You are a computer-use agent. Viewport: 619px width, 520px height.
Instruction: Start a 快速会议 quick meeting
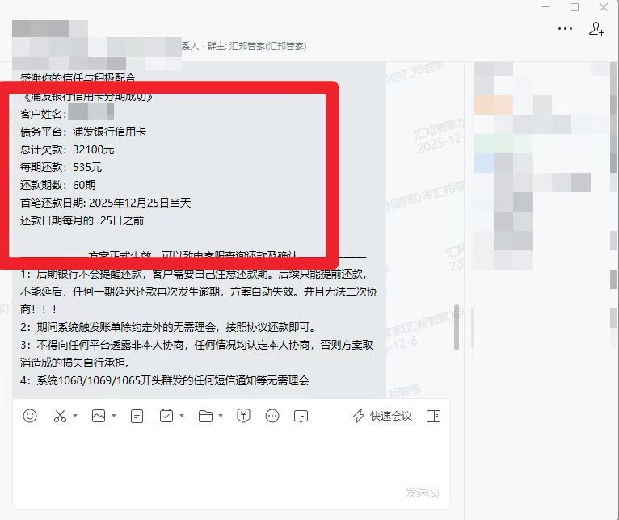point(382,416)
